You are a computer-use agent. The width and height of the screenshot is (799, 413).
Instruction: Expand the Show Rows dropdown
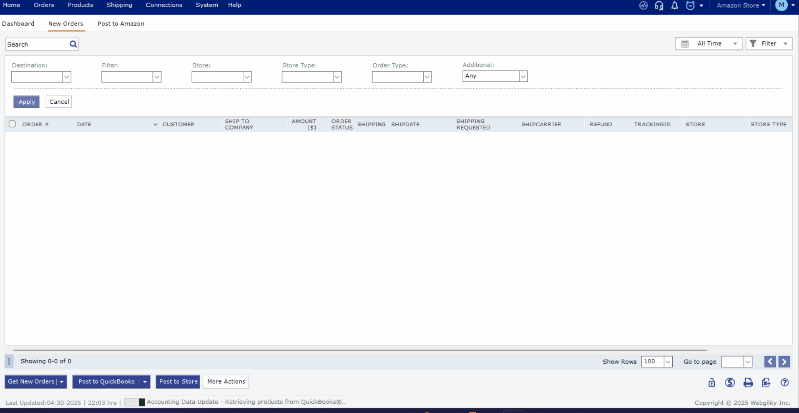668,362
